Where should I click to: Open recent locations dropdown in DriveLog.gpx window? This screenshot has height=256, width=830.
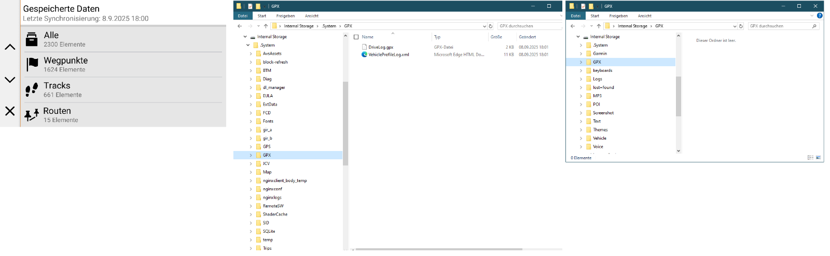(x=258, y=26)
